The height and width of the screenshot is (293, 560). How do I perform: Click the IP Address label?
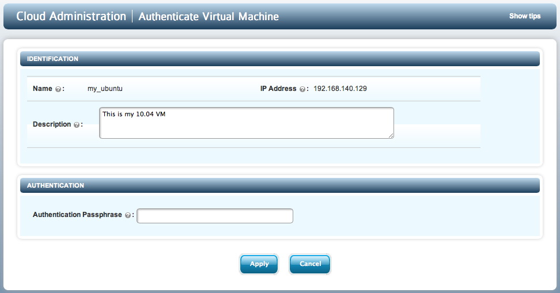click(278, 89)
